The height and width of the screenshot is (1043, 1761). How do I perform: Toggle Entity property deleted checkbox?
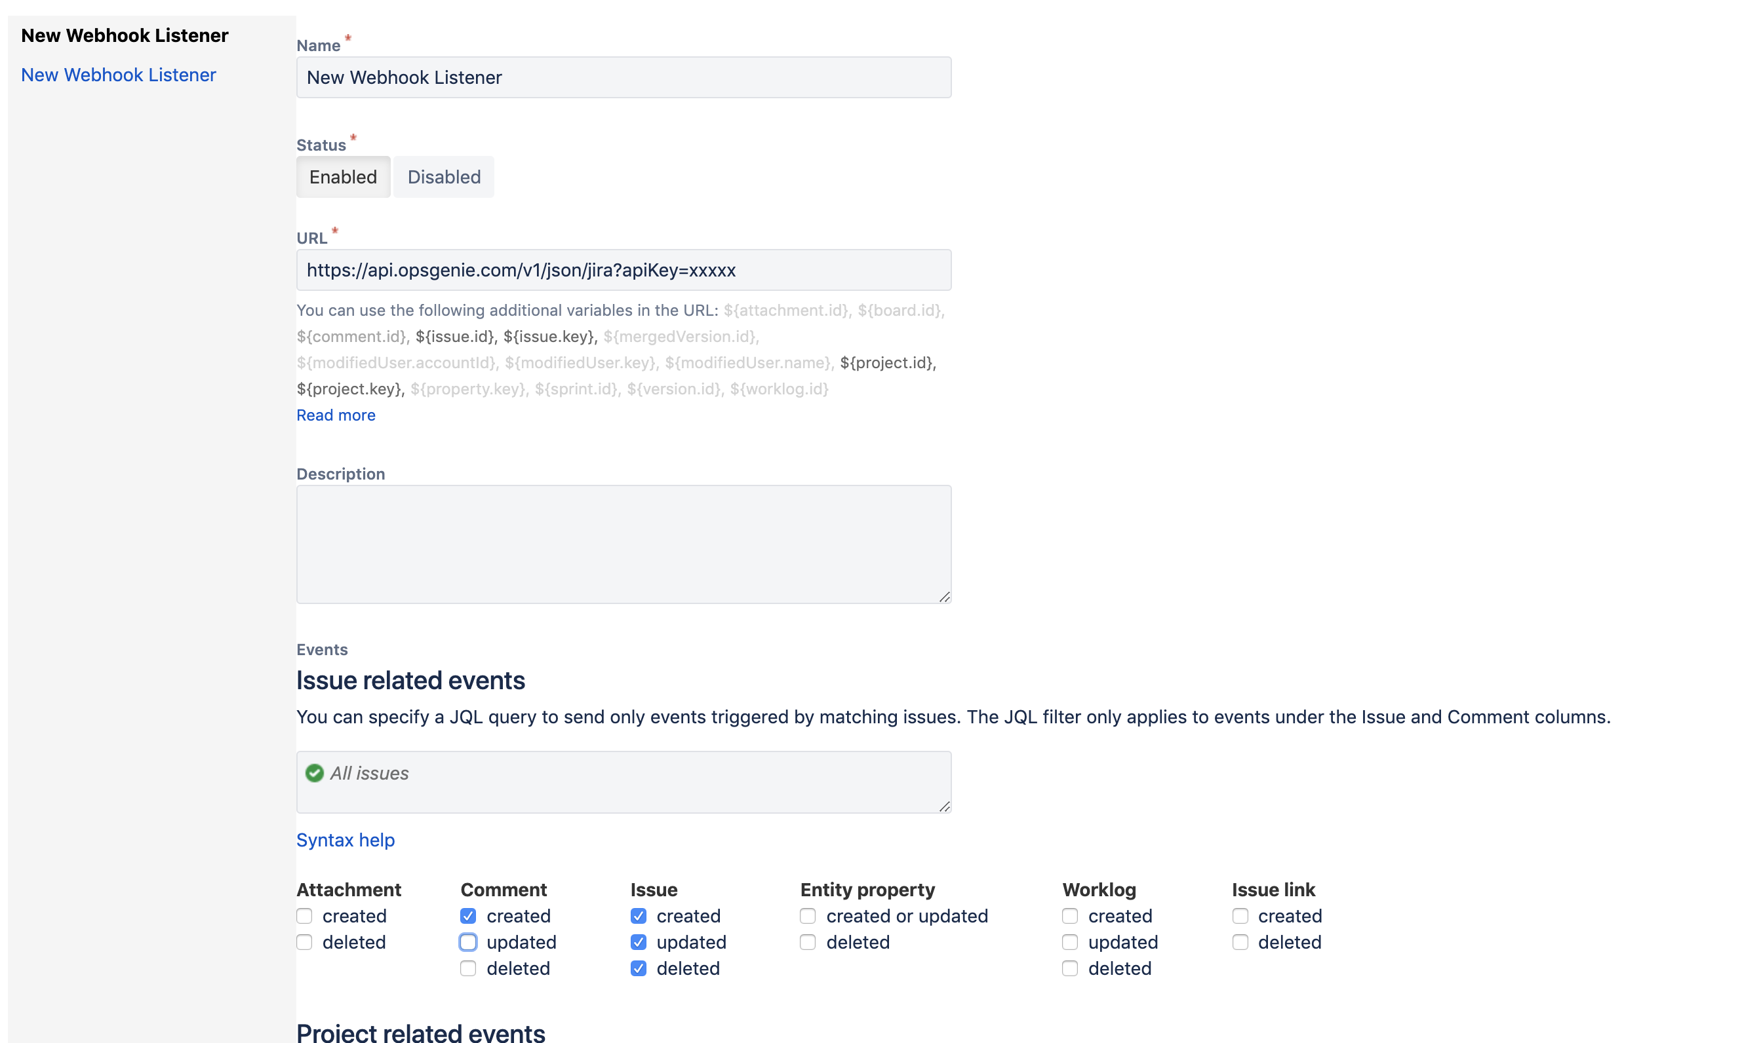point(808,942)
